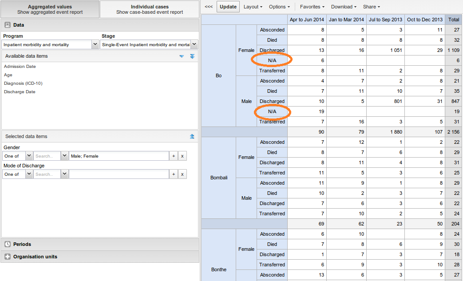Click the plus button for Mode of Discharge
The height and width of the screenshot is (281, 463).
174,174
